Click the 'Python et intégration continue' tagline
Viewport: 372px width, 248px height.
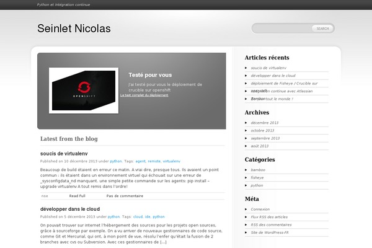click(x=63, y=4)
